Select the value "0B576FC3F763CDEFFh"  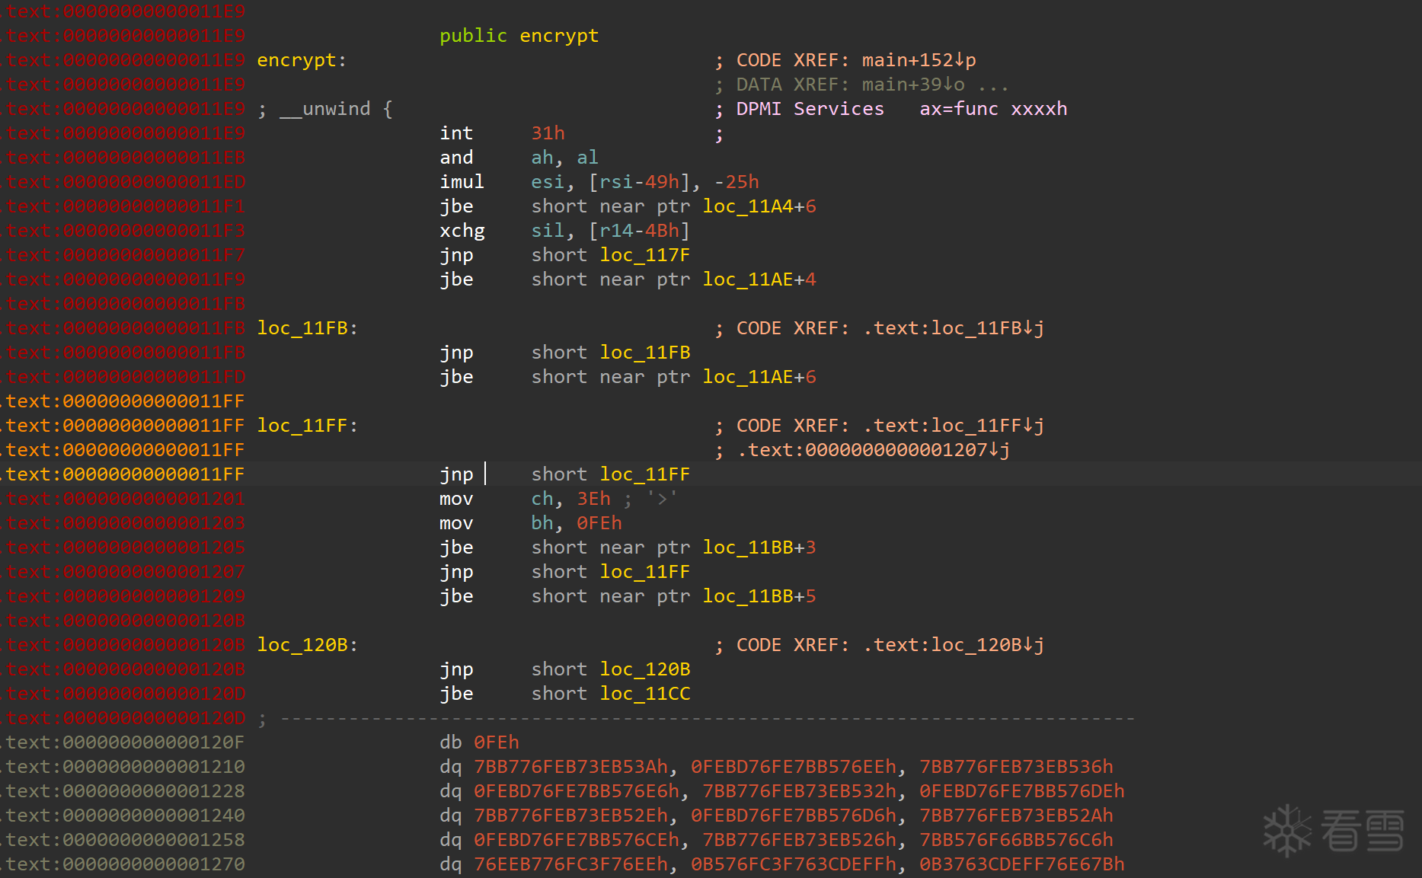[x=794, y=864]
